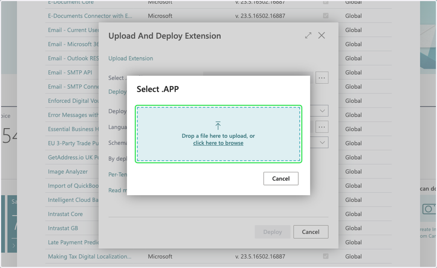This screenshot has height=268, width=437.
Task: Select Global cell in Image Analyzer row
Action: pos(353,172)
